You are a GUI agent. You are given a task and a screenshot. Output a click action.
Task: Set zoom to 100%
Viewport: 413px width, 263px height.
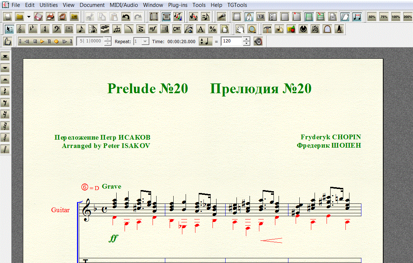click(396, 17)
